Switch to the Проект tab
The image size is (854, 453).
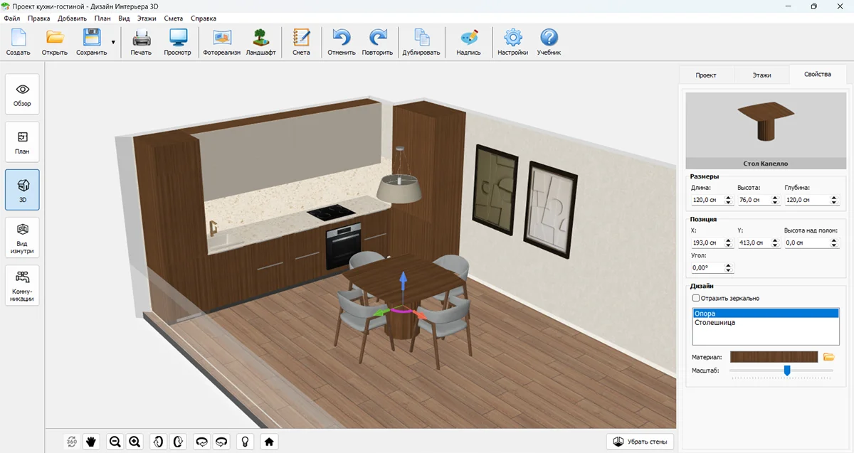point(705,75)
